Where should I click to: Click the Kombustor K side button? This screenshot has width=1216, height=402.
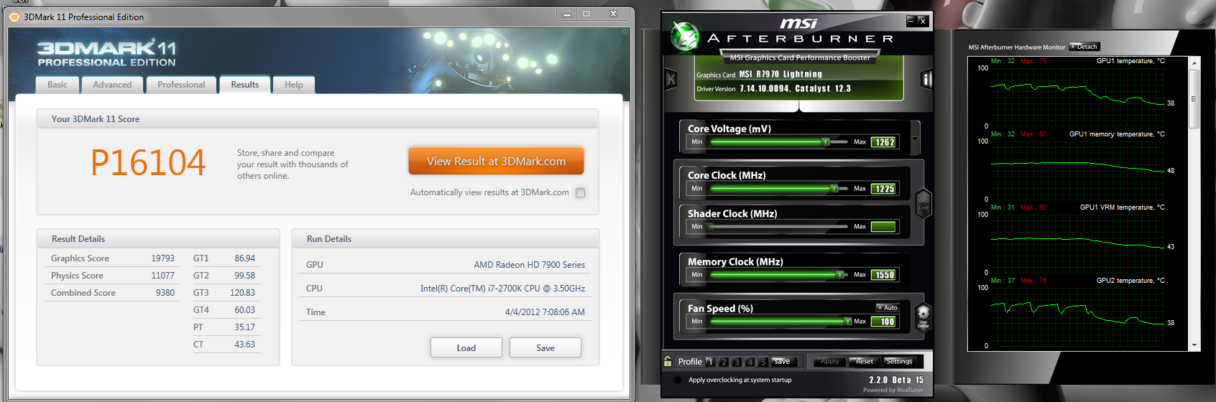(x=671, y=79)
